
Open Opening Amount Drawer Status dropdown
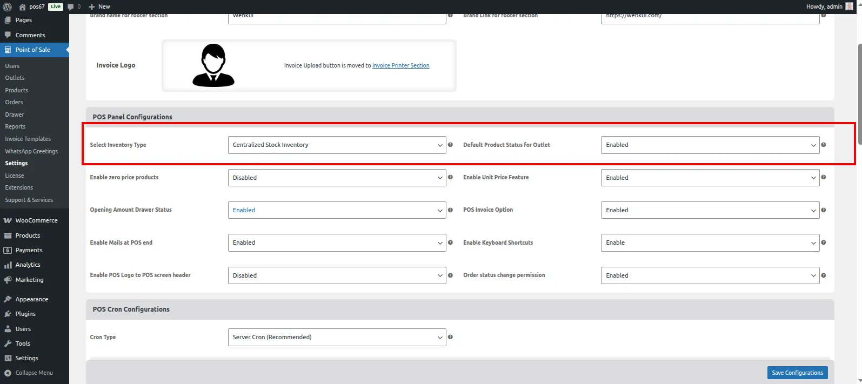(x=337, y=210)
